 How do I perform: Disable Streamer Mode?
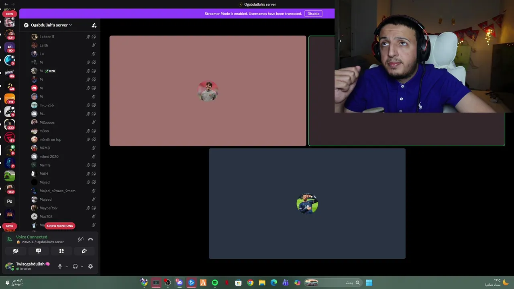tap(313, 14)
